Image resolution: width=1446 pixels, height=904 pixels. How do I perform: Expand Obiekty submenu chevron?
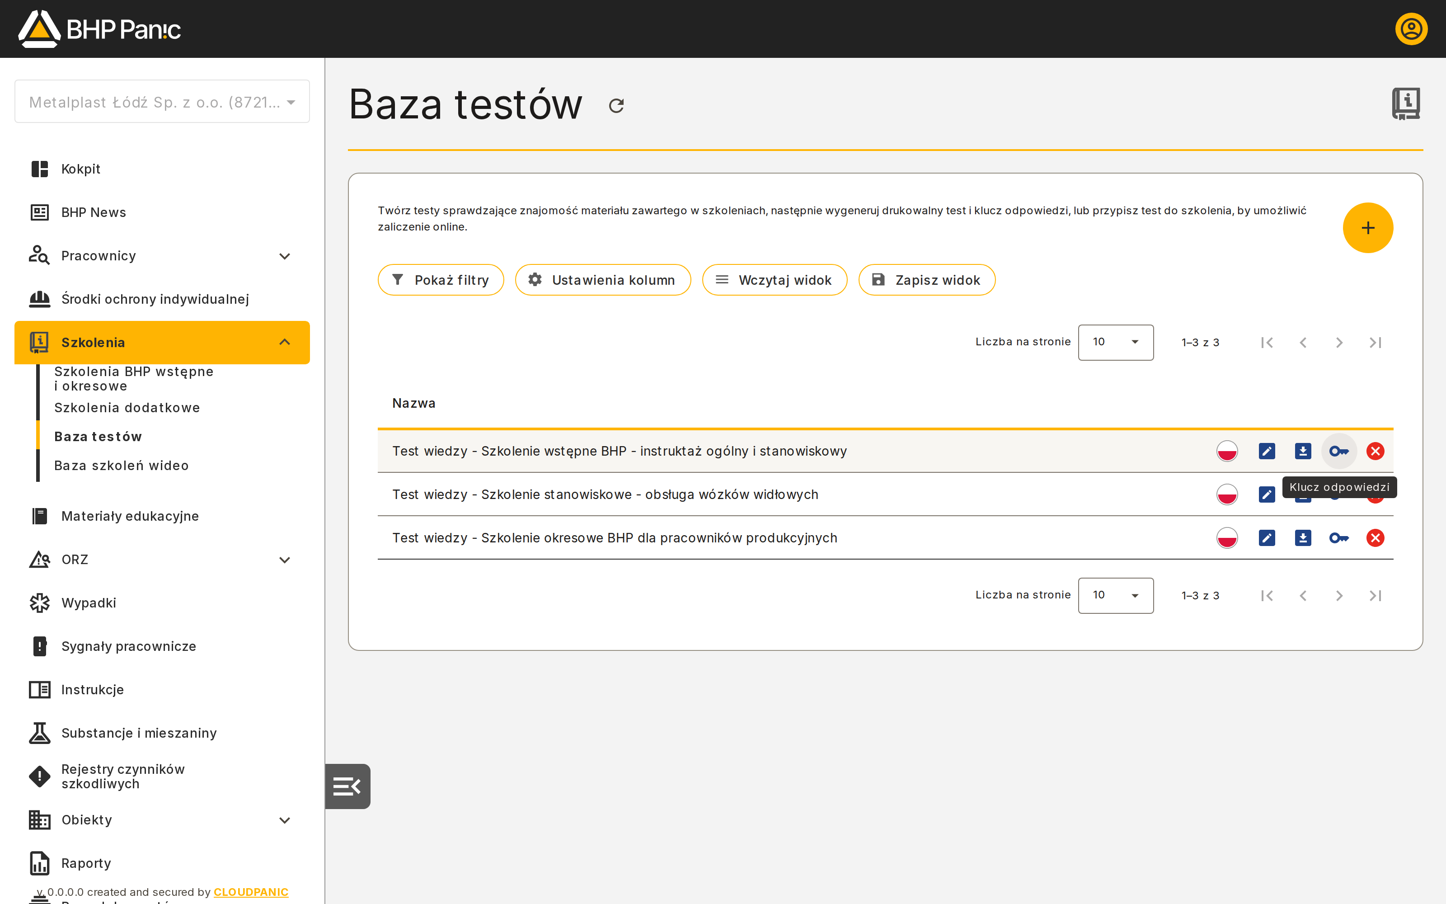[284, 820]
